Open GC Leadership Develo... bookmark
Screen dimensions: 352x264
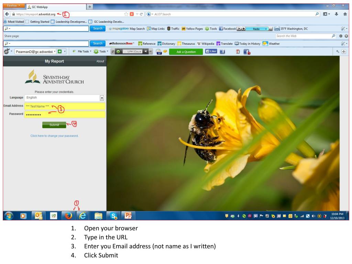point(107,22)
